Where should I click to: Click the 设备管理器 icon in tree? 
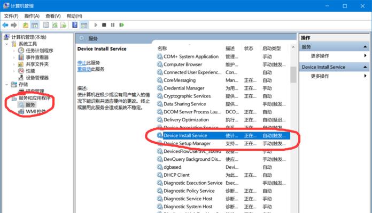[21, 78]
